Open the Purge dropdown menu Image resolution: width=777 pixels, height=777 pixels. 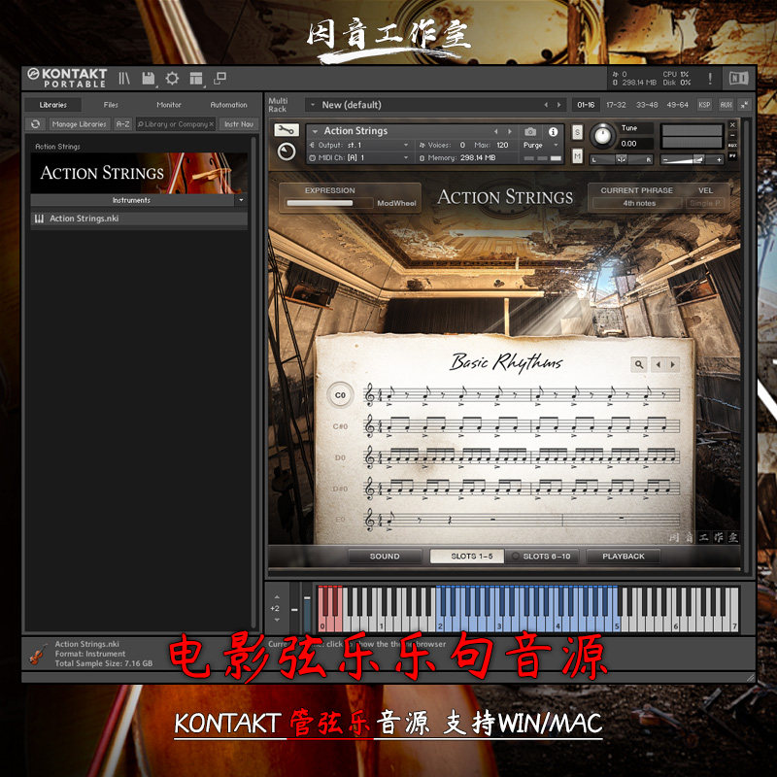541,145
